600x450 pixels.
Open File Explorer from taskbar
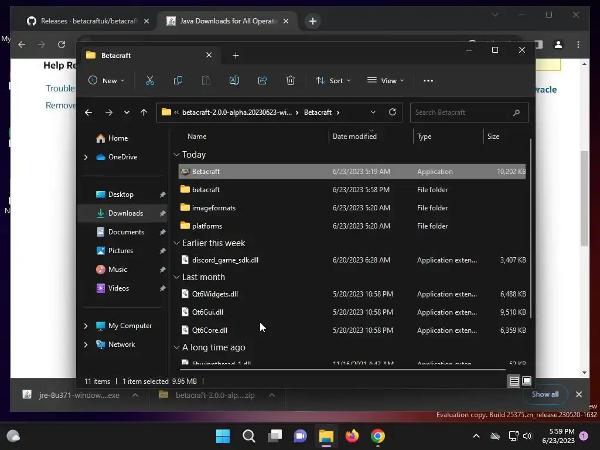[326, 436]
